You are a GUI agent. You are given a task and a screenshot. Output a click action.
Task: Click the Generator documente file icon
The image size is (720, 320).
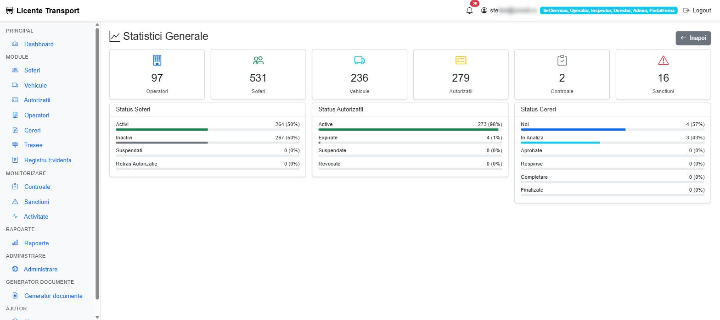tap(15, 296)
